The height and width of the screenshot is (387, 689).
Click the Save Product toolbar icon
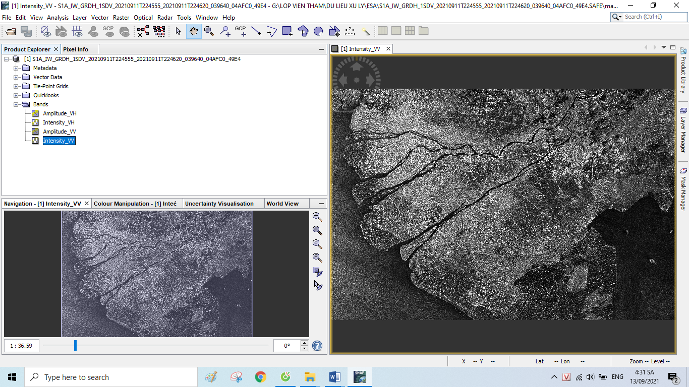[x=26, y=31]
